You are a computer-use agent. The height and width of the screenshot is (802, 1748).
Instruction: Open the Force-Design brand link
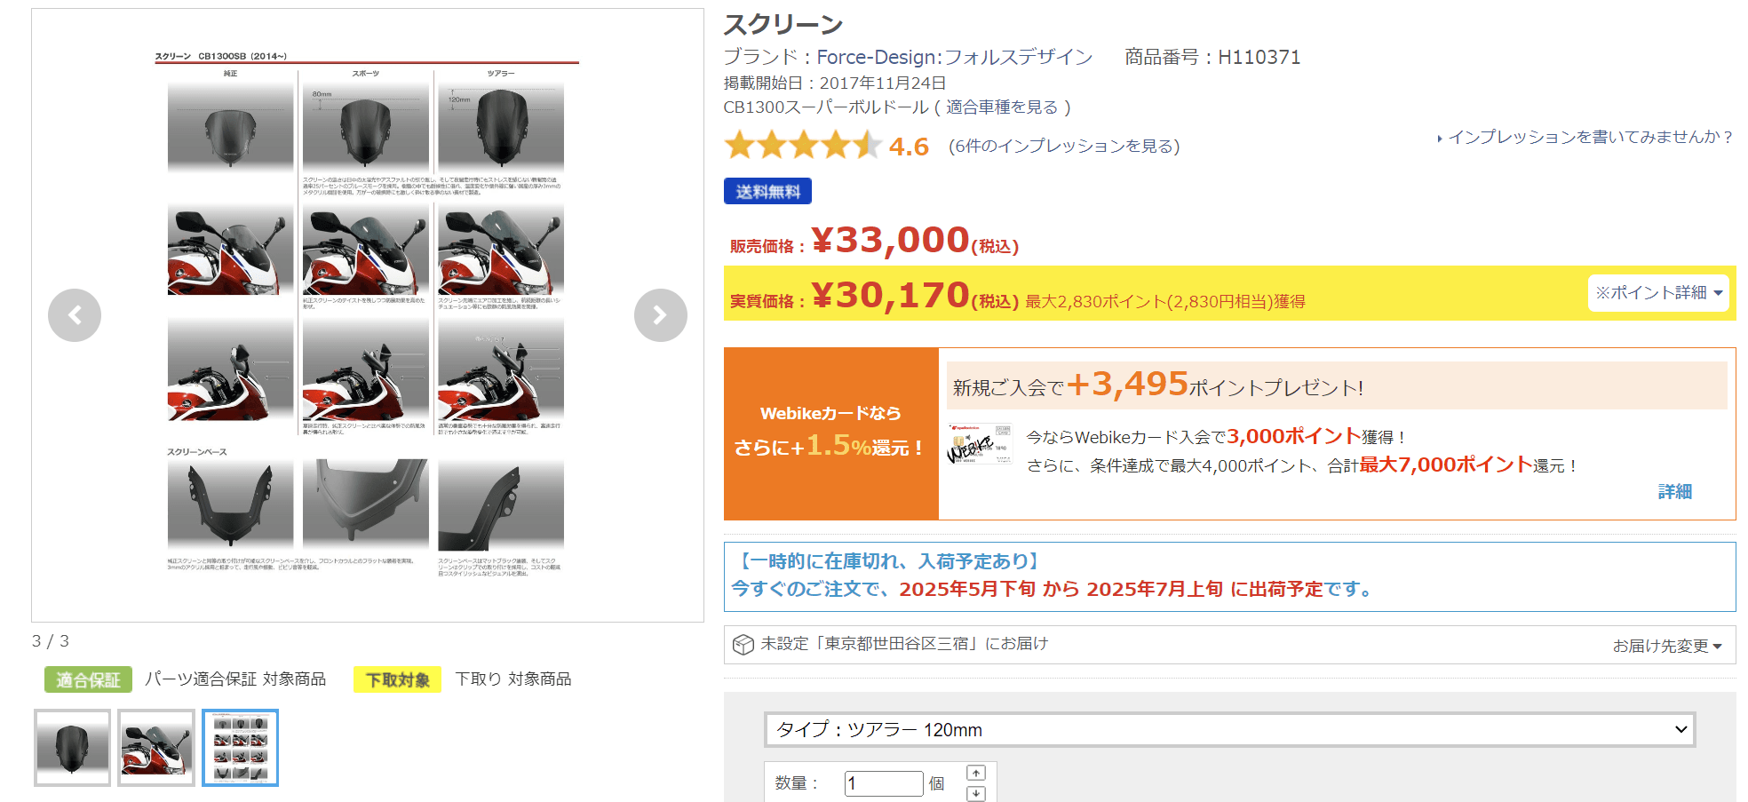[954, 58]
